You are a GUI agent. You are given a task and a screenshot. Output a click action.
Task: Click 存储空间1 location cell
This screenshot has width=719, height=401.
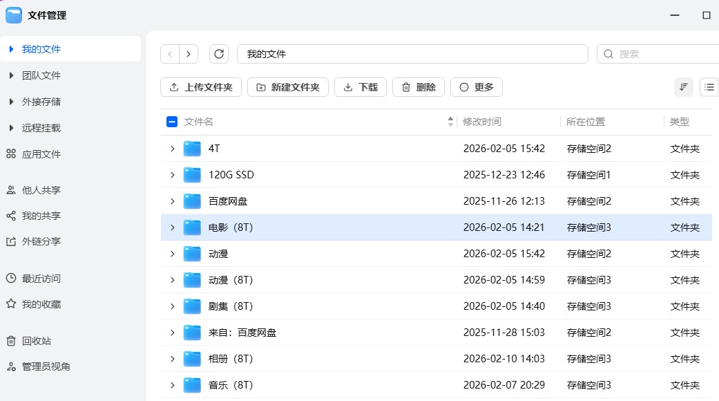[588, 175]
